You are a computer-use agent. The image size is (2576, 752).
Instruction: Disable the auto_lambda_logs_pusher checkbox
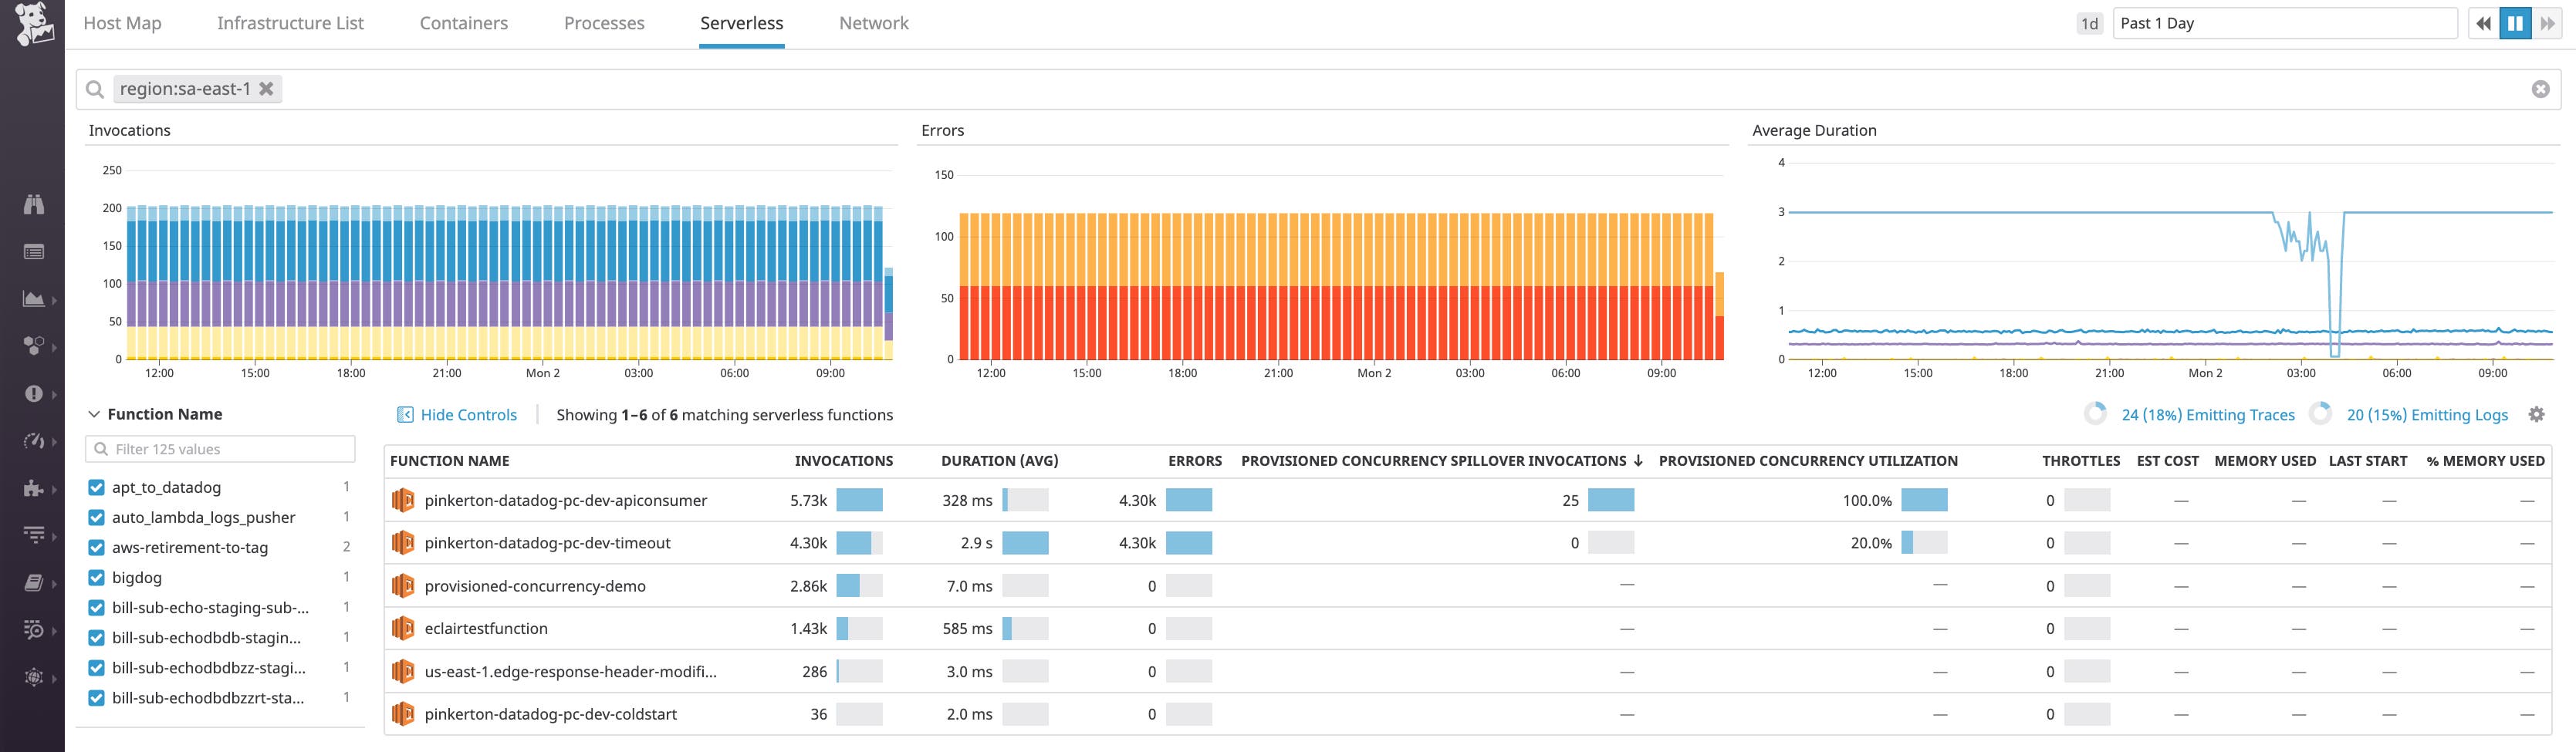click(x=96, y=517)
